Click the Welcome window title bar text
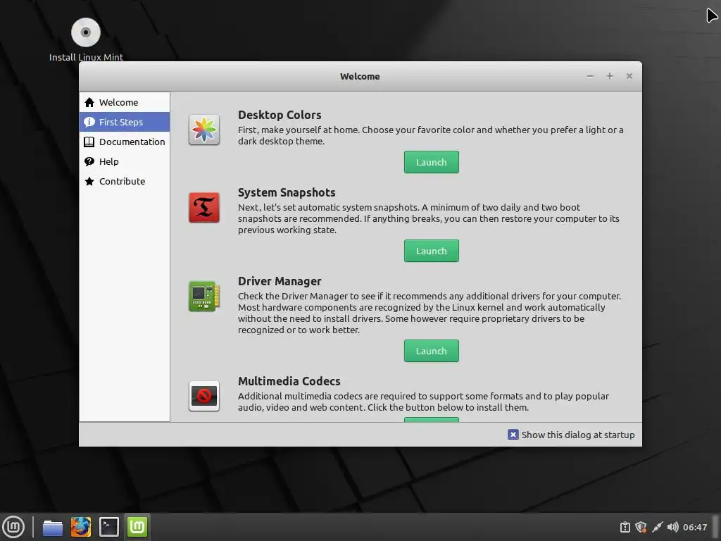Screen dimensions: 721x541 point(360,76)
